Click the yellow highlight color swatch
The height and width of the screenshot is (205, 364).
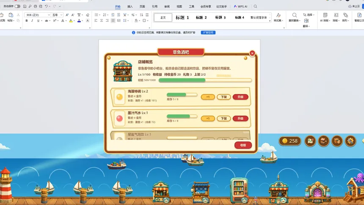tap(71, 21)
